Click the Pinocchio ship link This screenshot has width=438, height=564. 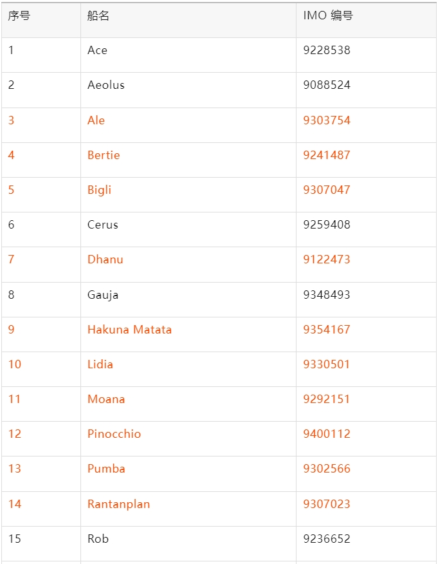[114, 434]
